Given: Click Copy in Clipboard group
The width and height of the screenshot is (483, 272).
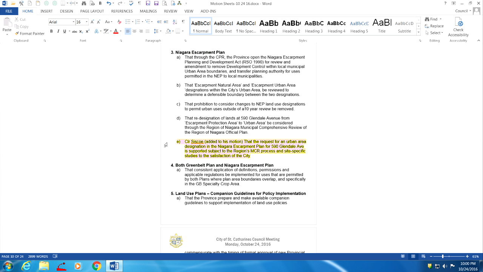Looking at the screenshot, I should coord(22,26).
